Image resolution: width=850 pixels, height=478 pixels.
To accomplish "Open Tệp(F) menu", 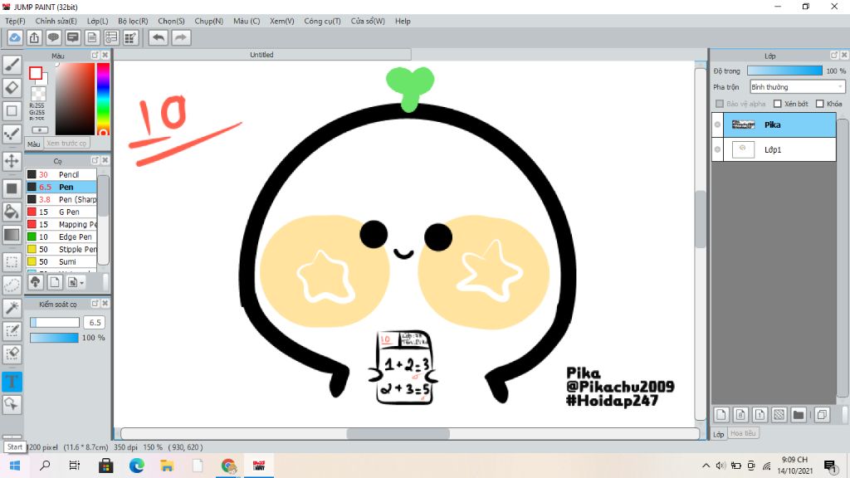I will point(15,21).
